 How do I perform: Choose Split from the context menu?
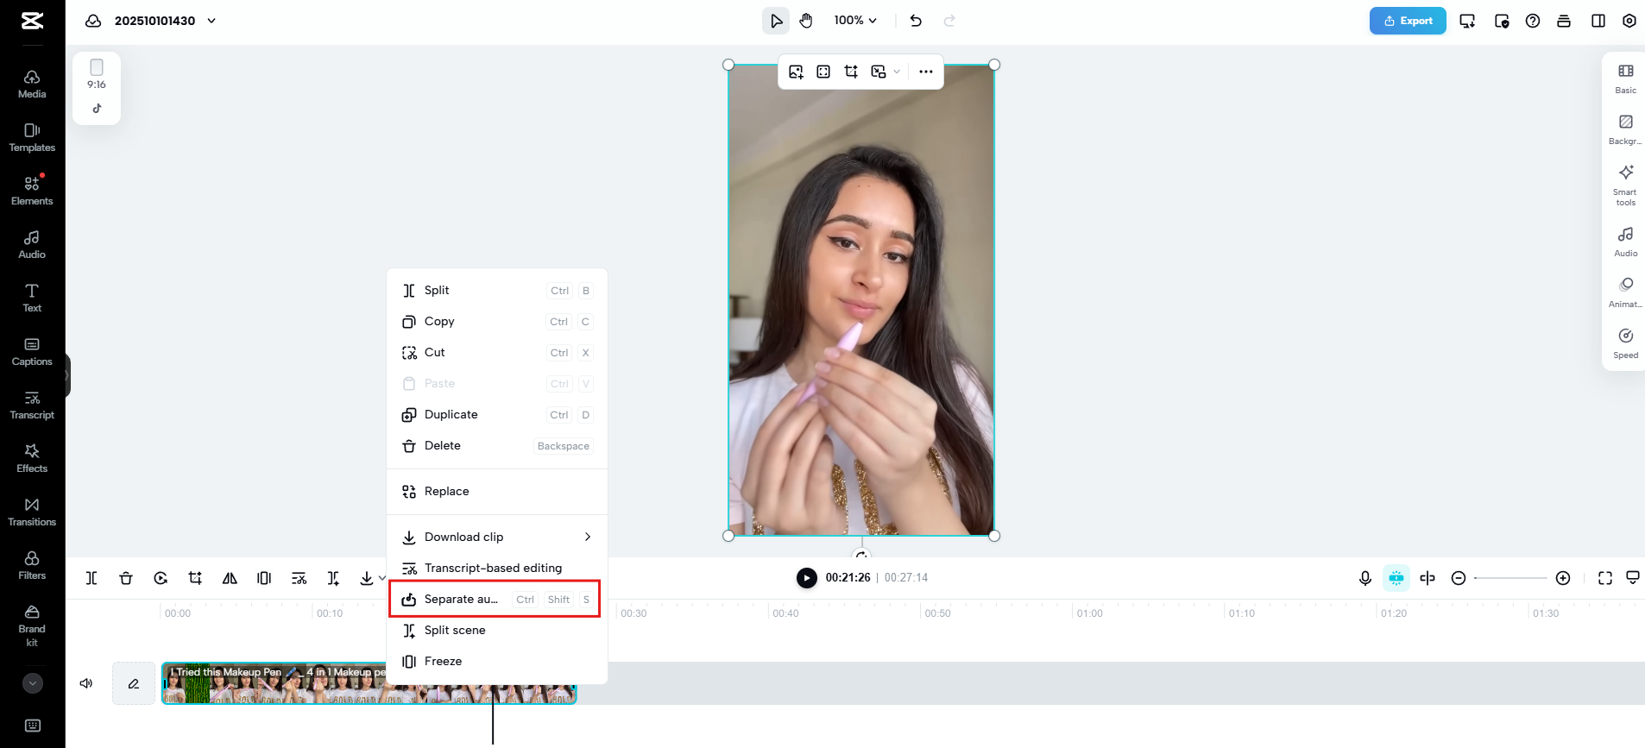(497, 291)
